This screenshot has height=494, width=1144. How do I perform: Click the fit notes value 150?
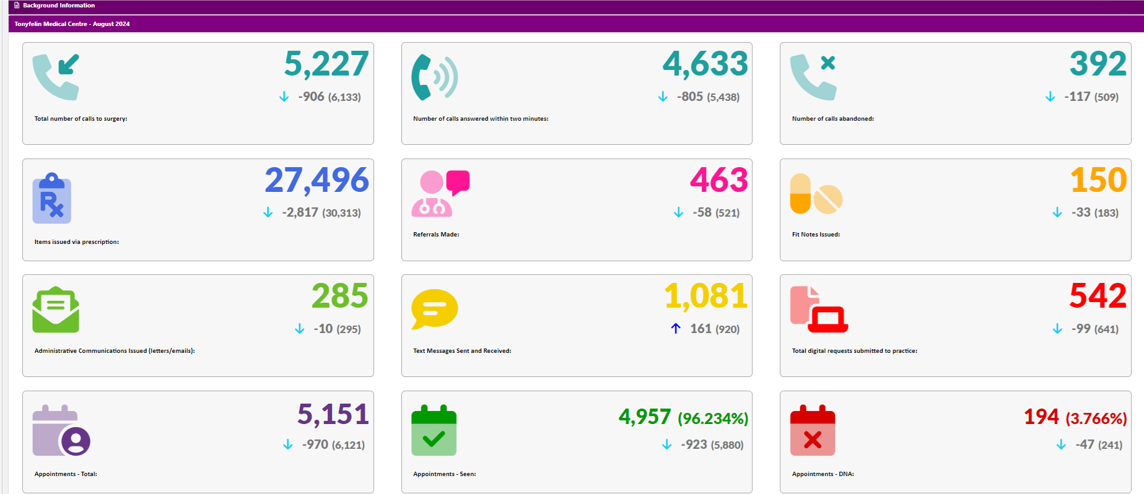pyautogui.click(x=1099, y=180)
